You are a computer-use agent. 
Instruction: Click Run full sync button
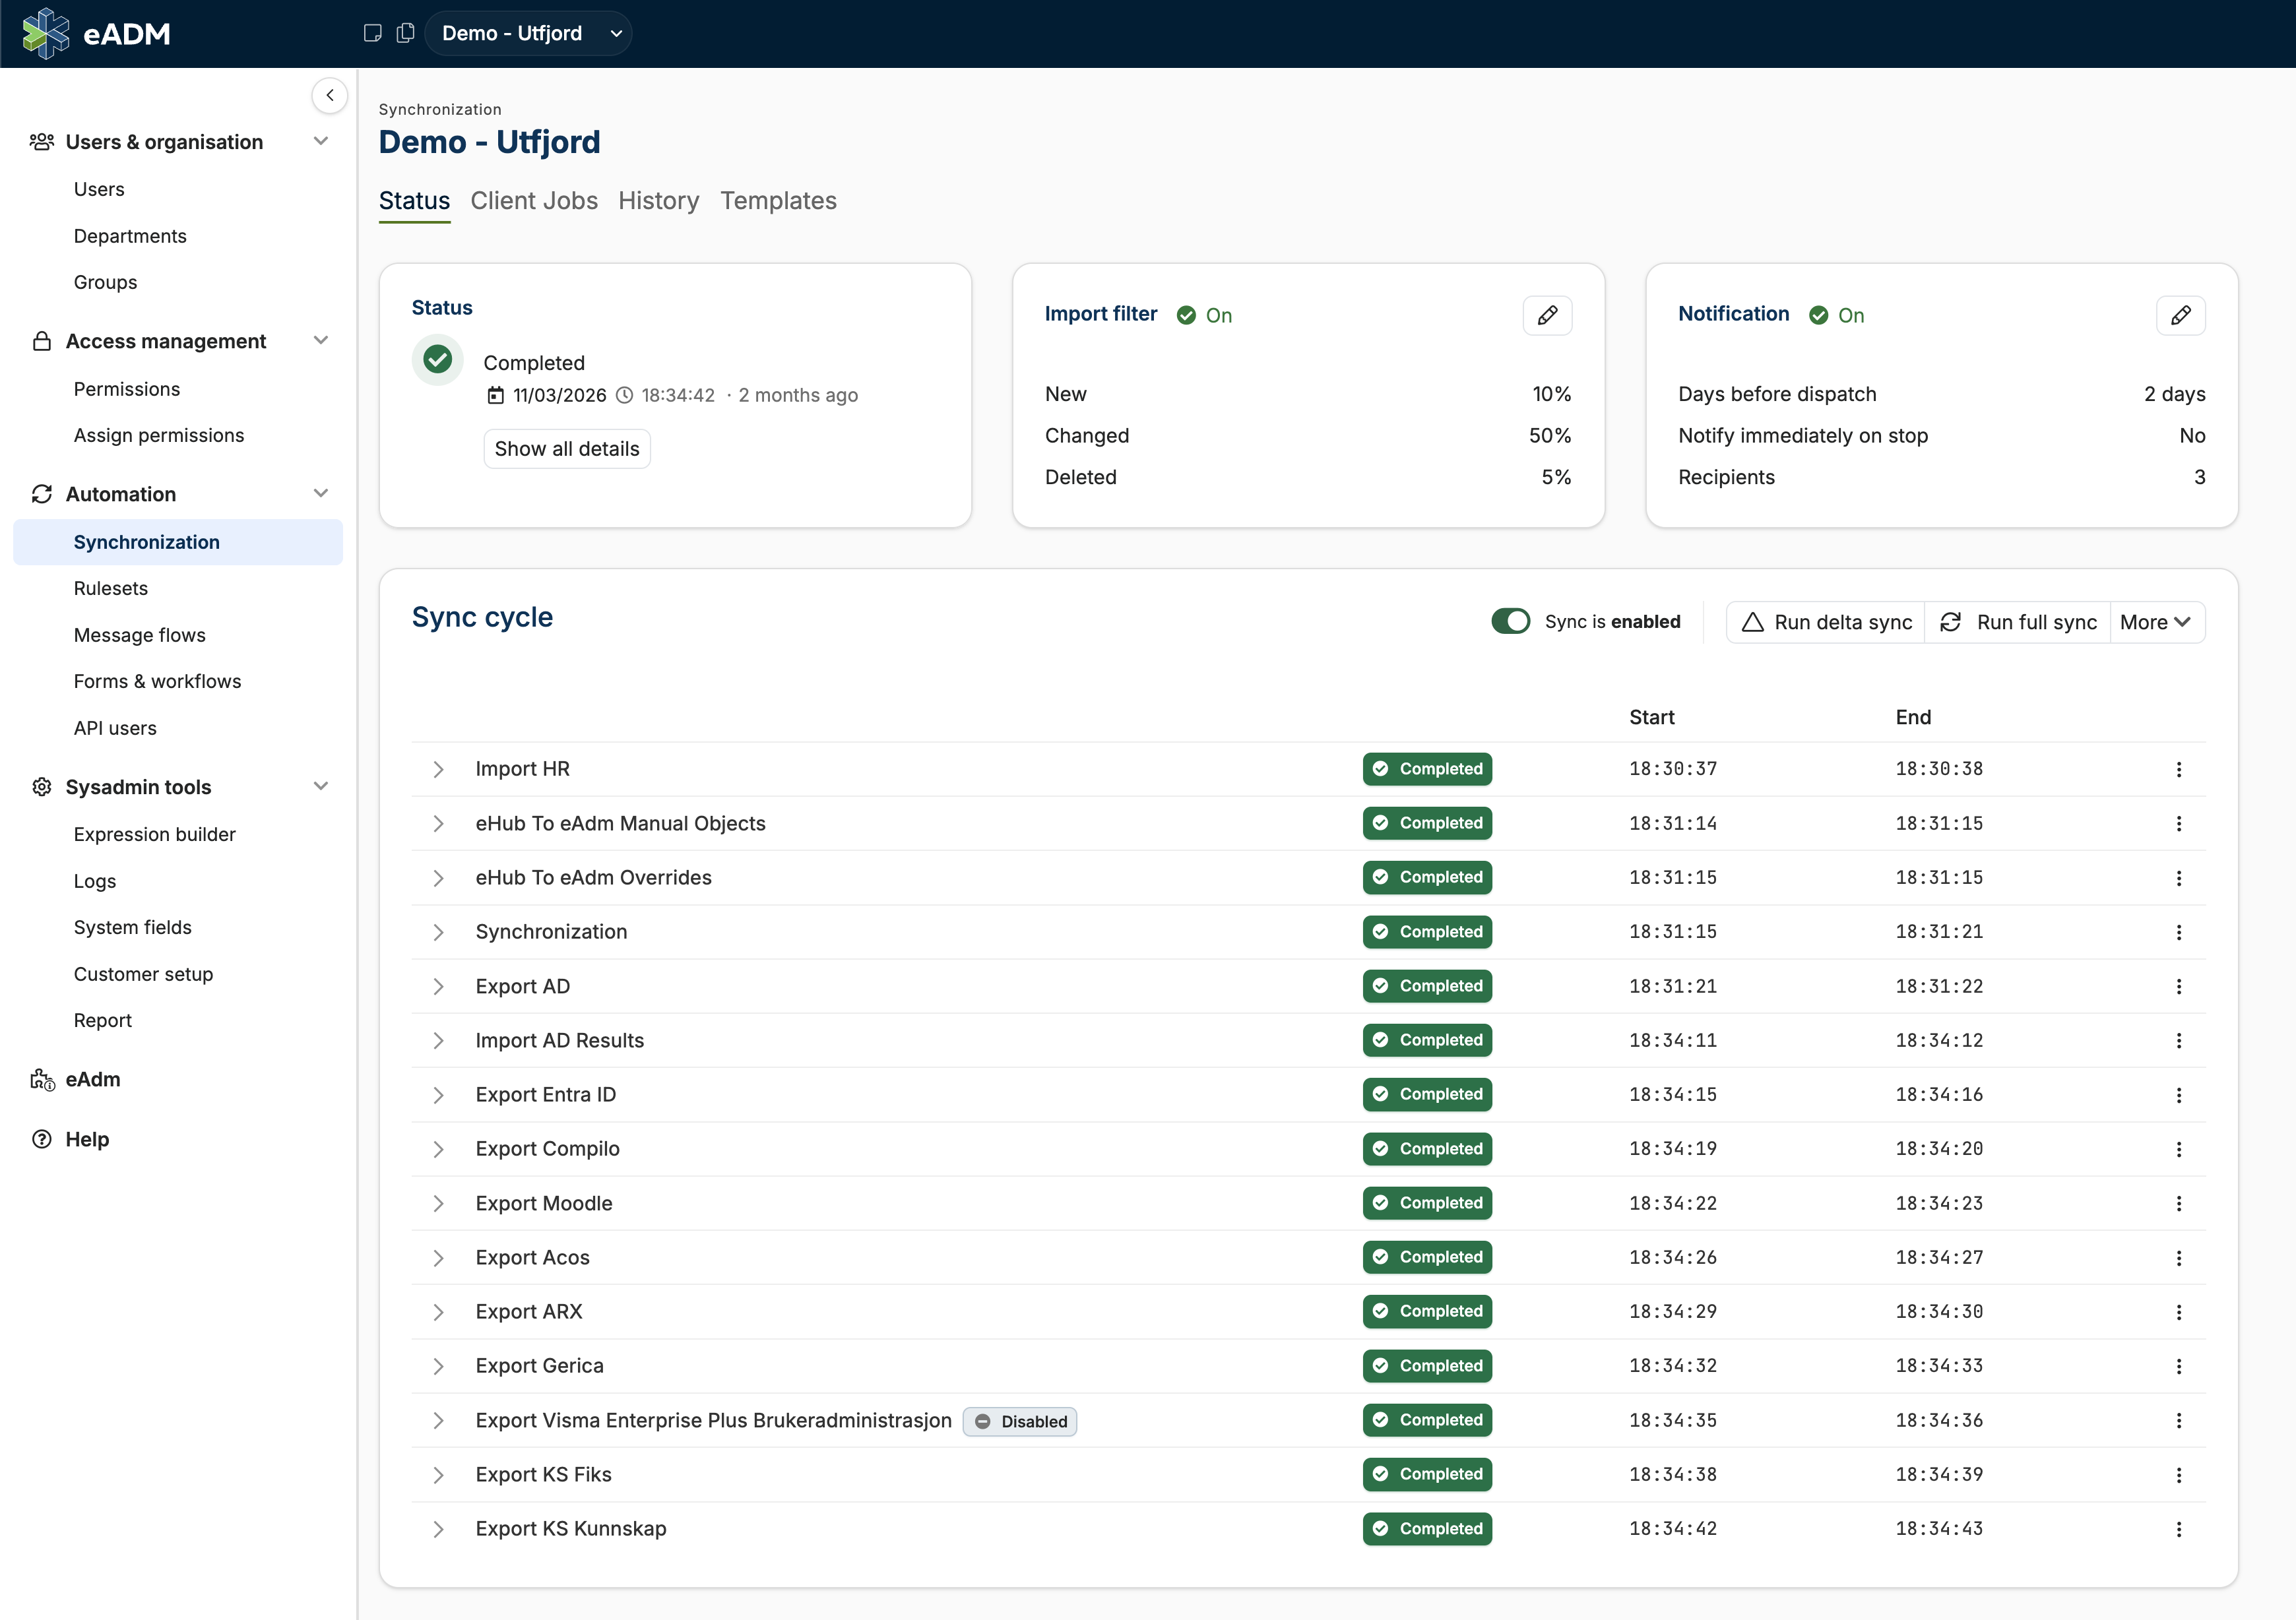coord(2018,622)
